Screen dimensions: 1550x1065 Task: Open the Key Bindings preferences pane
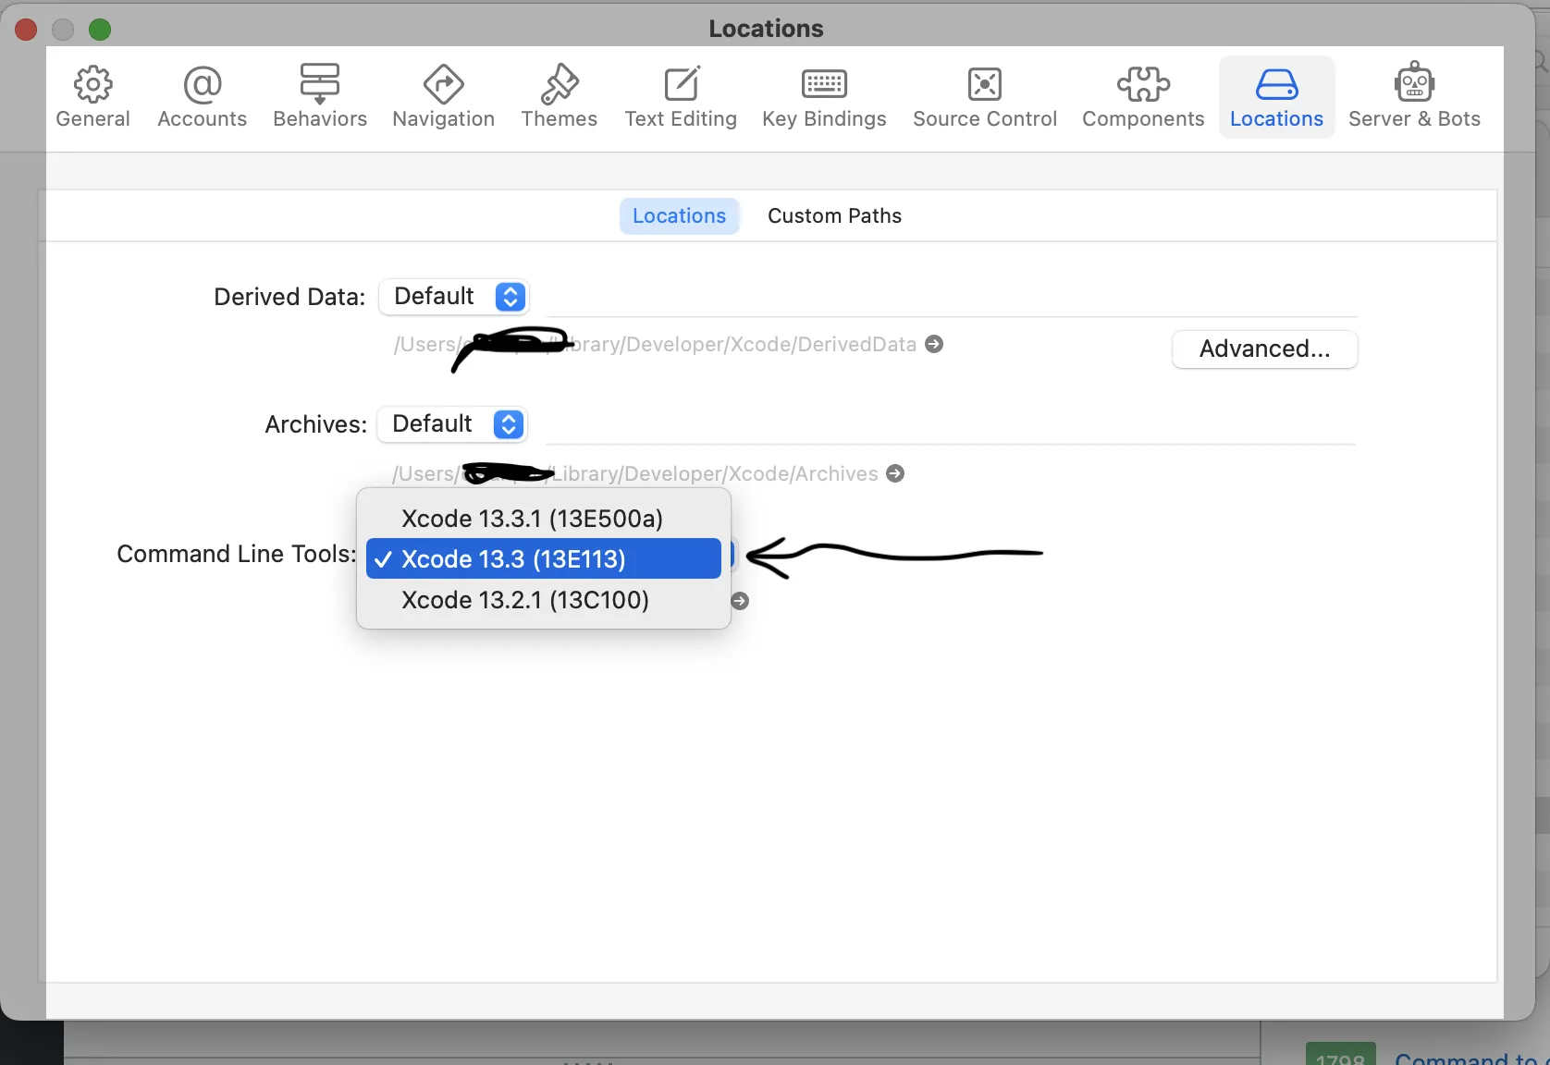point(824,97)
